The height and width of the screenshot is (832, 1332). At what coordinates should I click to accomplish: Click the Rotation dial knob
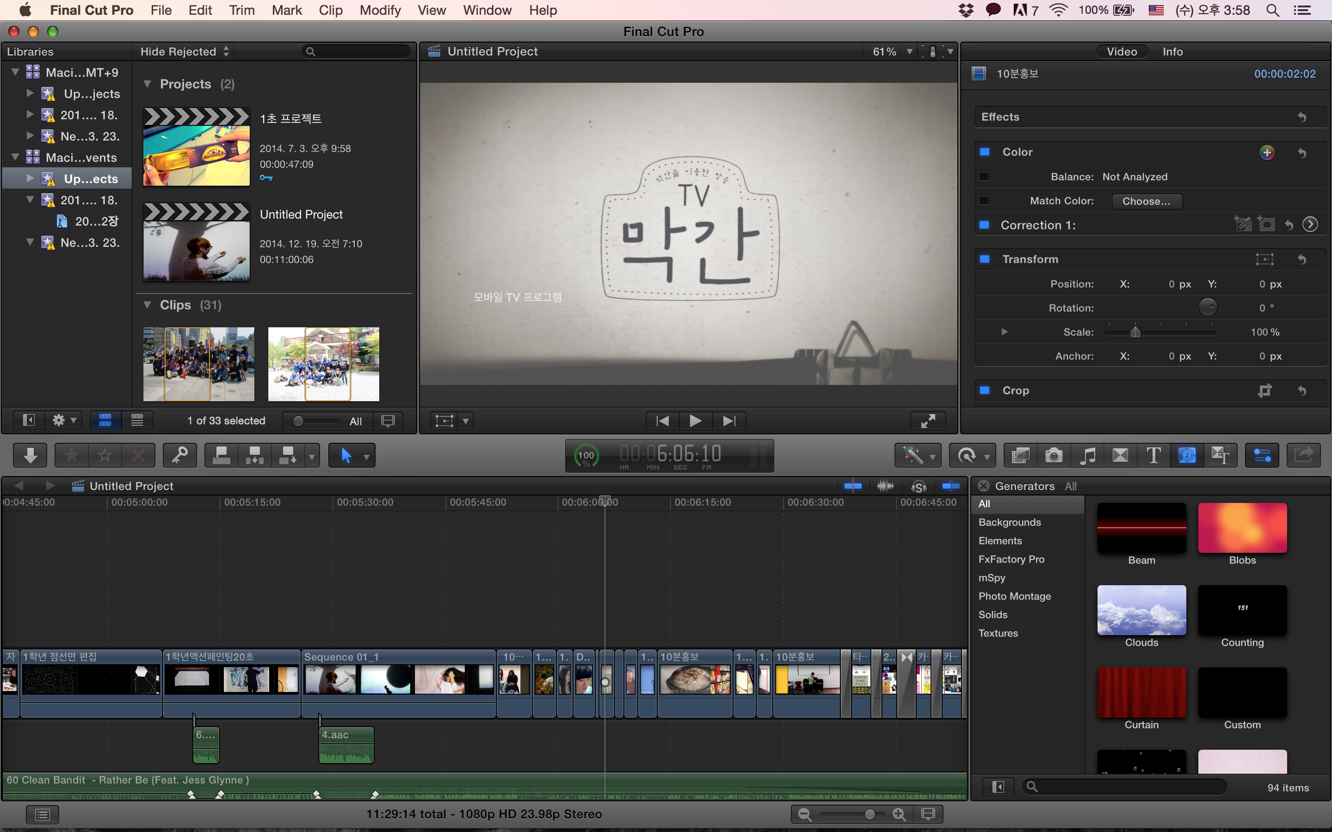1208,307
